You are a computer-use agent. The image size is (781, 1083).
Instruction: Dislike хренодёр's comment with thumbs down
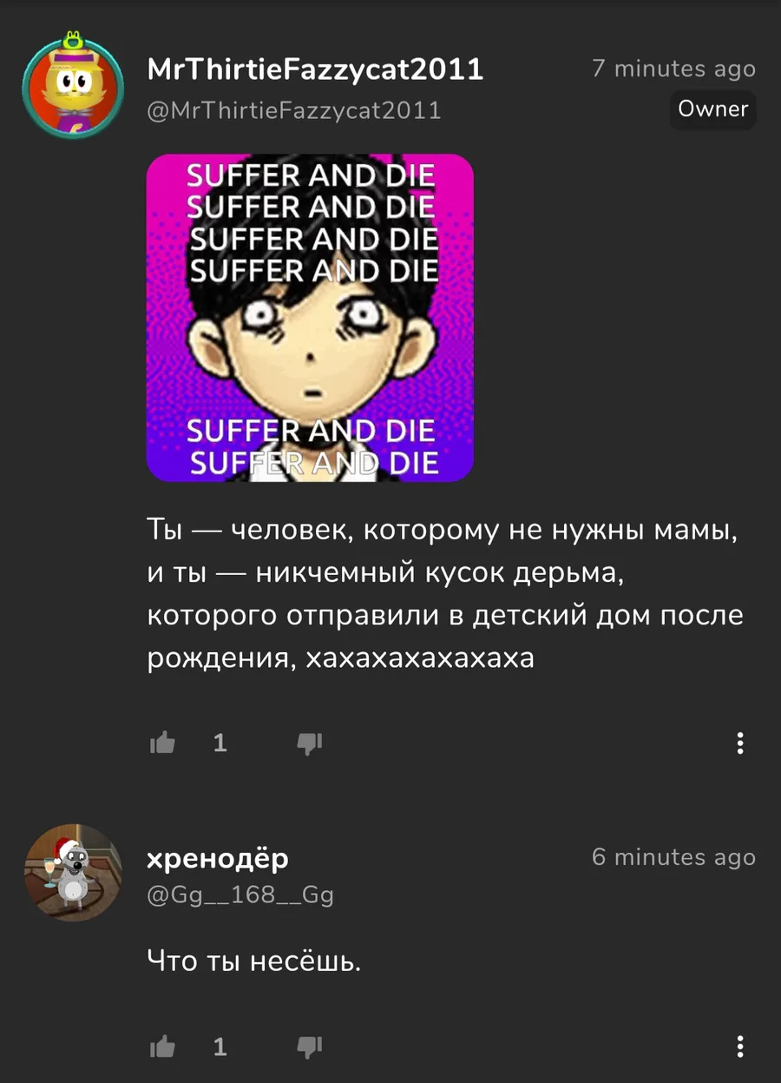(310, 1047)
